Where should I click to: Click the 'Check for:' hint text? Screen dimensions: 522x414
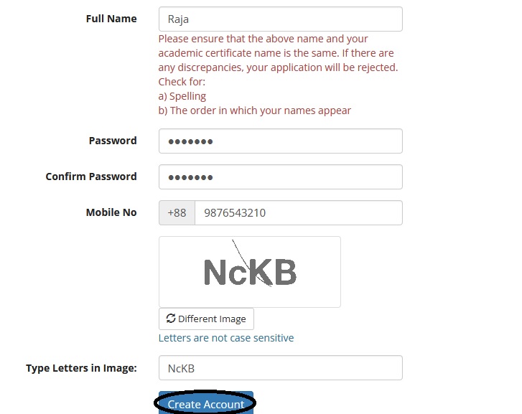click(x=182, y=82)
